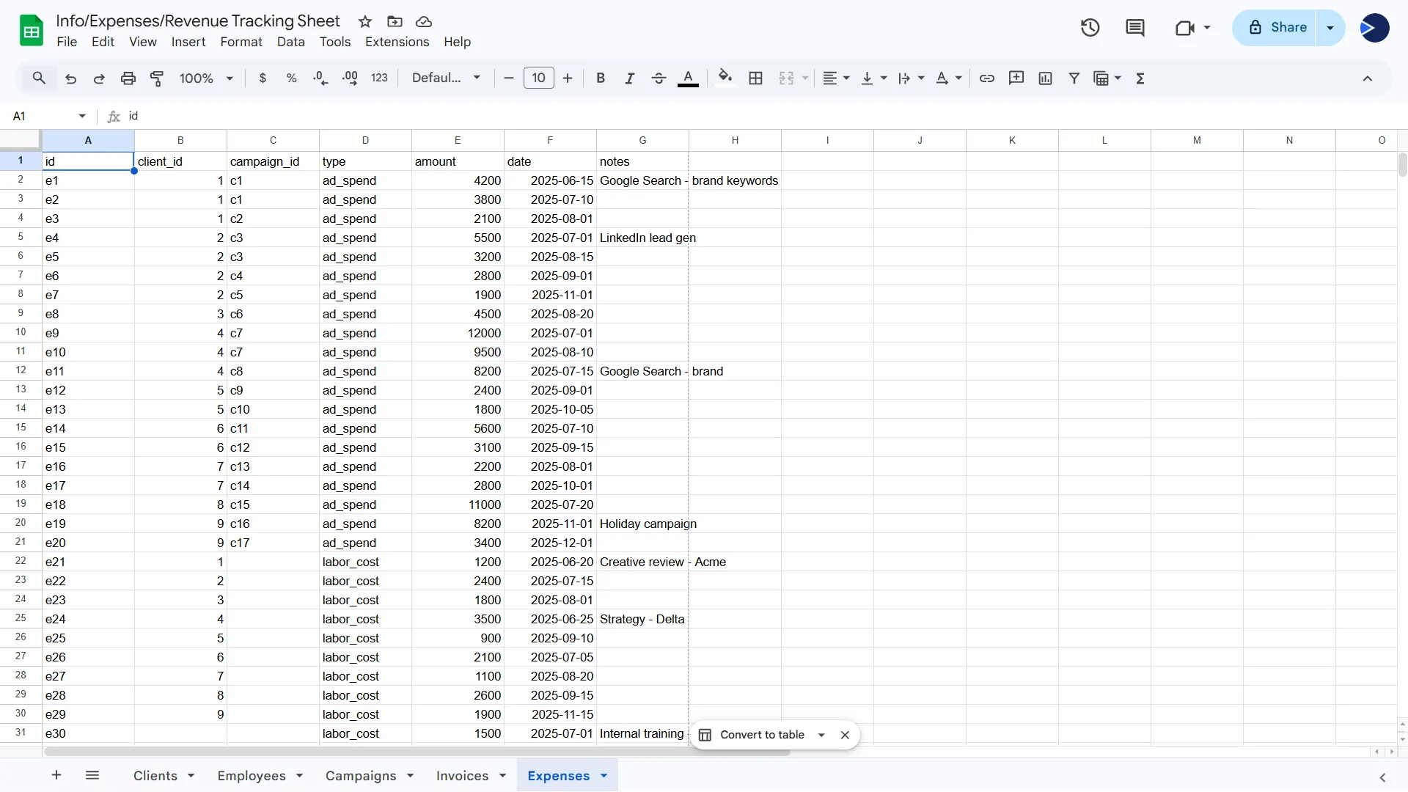
Task: Toggle italic formatting
Action: [629, 78]
